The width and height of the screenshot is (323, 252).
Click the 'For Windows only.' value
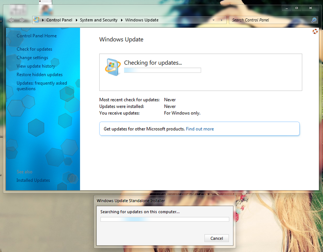(182, 113)
